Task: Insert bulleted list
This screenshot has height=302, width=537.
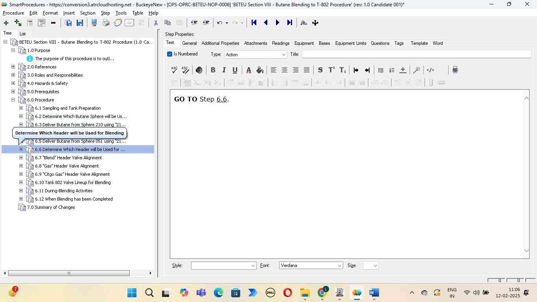Action: click(x=381, y=70)
